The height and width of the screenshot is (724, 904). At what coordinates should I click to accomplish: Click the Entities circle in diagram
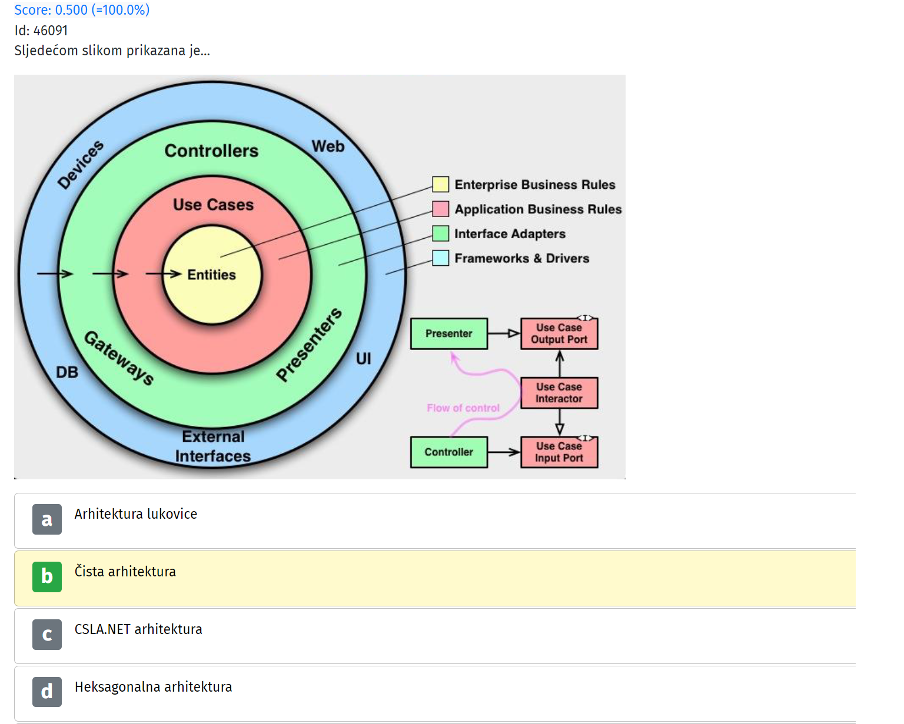(212, 275)
